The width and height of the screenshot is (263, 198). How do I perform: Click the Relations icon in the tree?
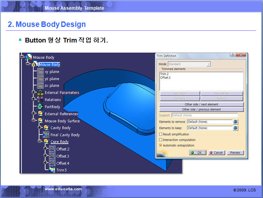pyautogui.click(x=40, y=99)
